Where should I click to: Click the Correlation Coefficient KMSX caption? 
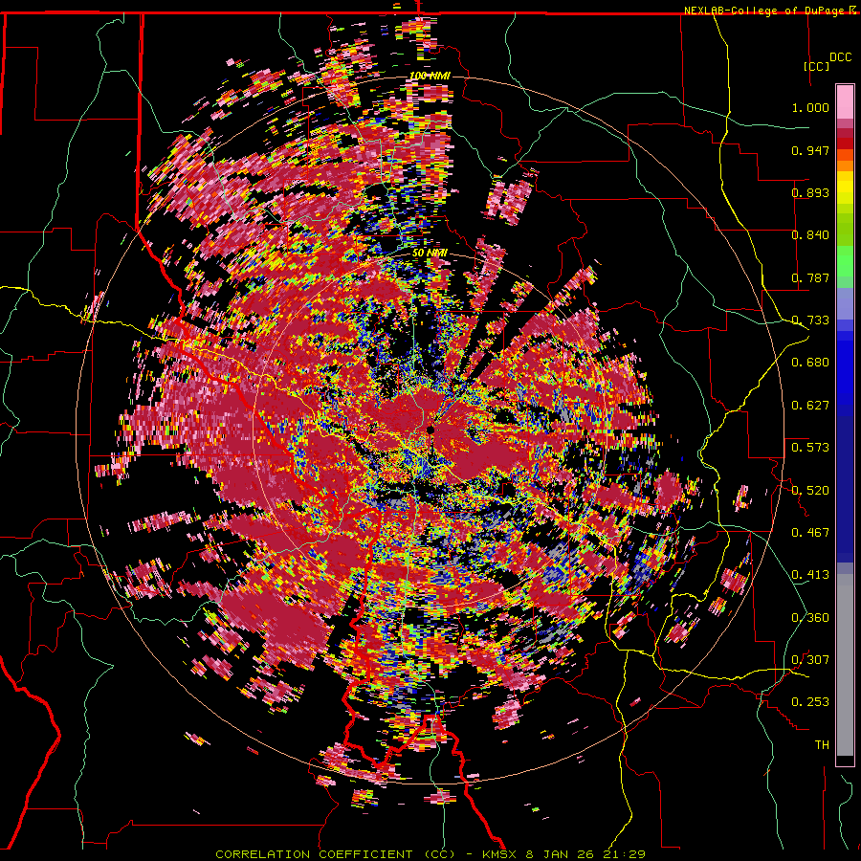tap(430, 854)
